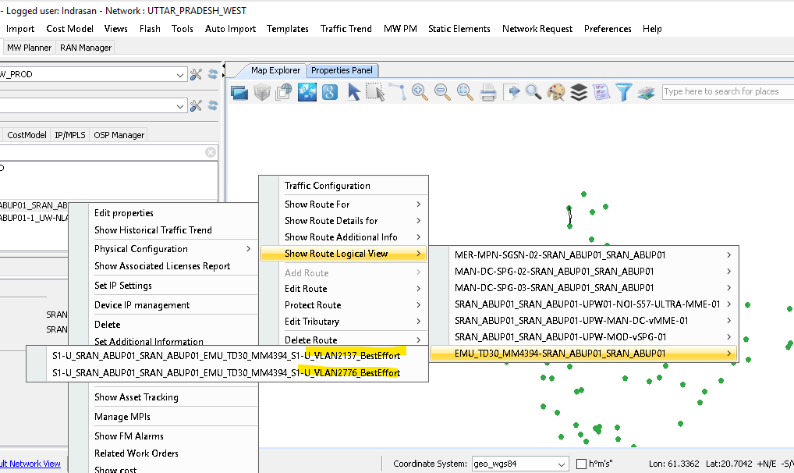Select the arrow pointer tool
This screenshot has height=473, width=794.
click(353, 92)
